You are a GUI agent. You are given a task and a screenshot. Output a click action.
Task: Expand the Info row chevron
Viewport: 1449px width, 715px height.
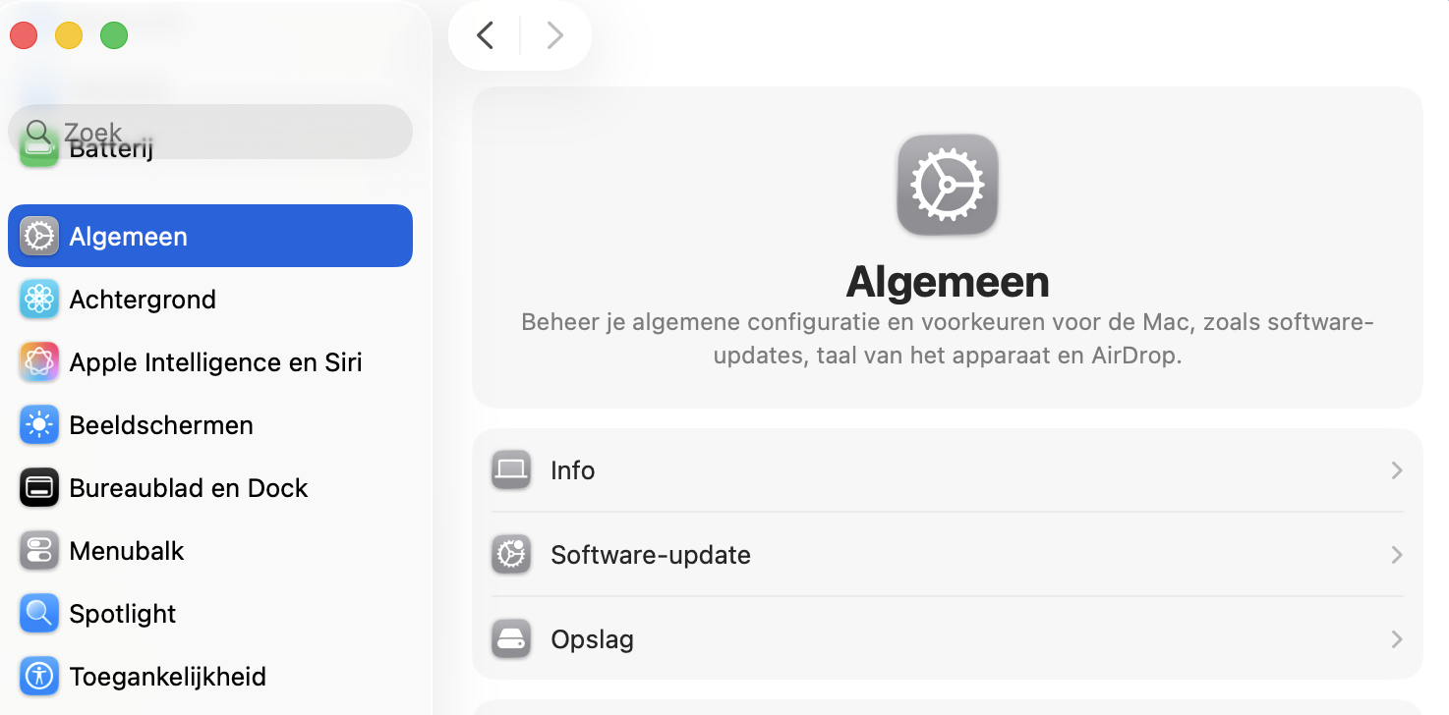click(x=1396, y=470)
